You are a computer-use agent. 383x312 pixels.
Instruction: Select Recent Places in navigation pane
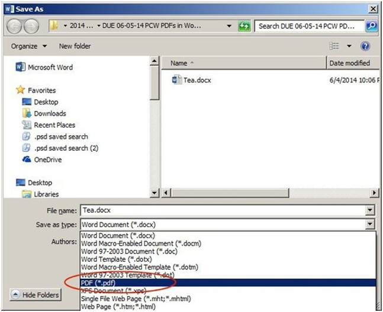click(x=54, y=125)
